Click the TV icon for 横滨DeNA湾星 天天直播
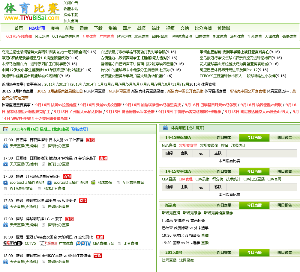The width and height of the screenshot is (300, 272). click(6, 164)
